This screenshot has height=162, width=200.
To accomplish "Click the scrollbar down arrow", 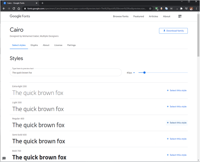I will coord(198,160).
